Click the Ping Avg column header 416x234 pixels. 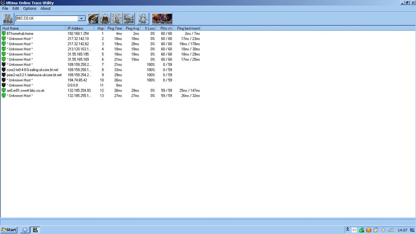point(132,28)
